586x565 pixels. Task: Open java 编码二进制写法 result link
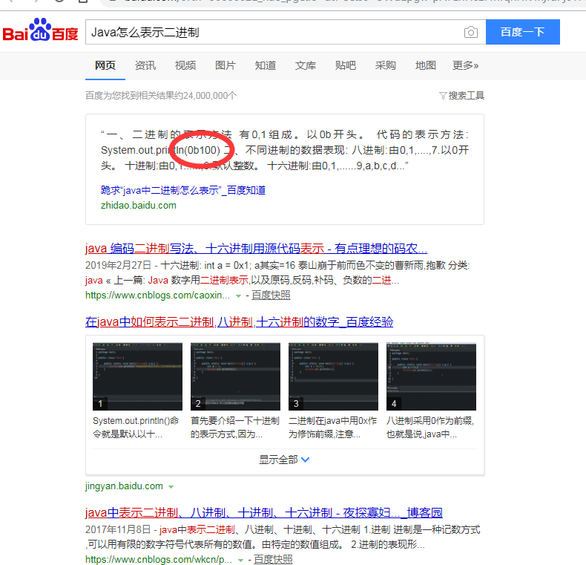[256, 249]
